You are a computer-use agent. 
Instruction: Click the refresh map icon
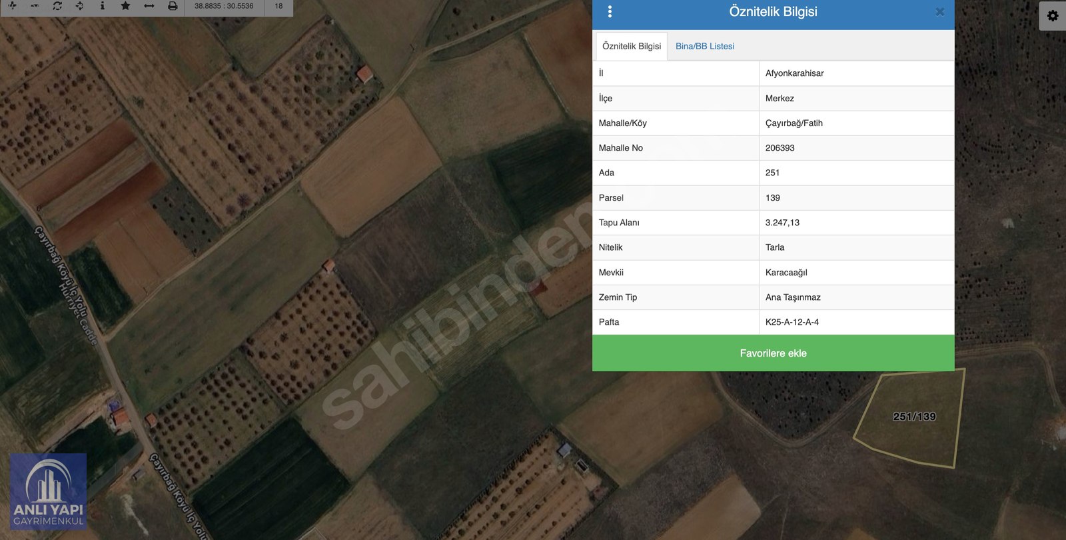click(x=57, y=6)
